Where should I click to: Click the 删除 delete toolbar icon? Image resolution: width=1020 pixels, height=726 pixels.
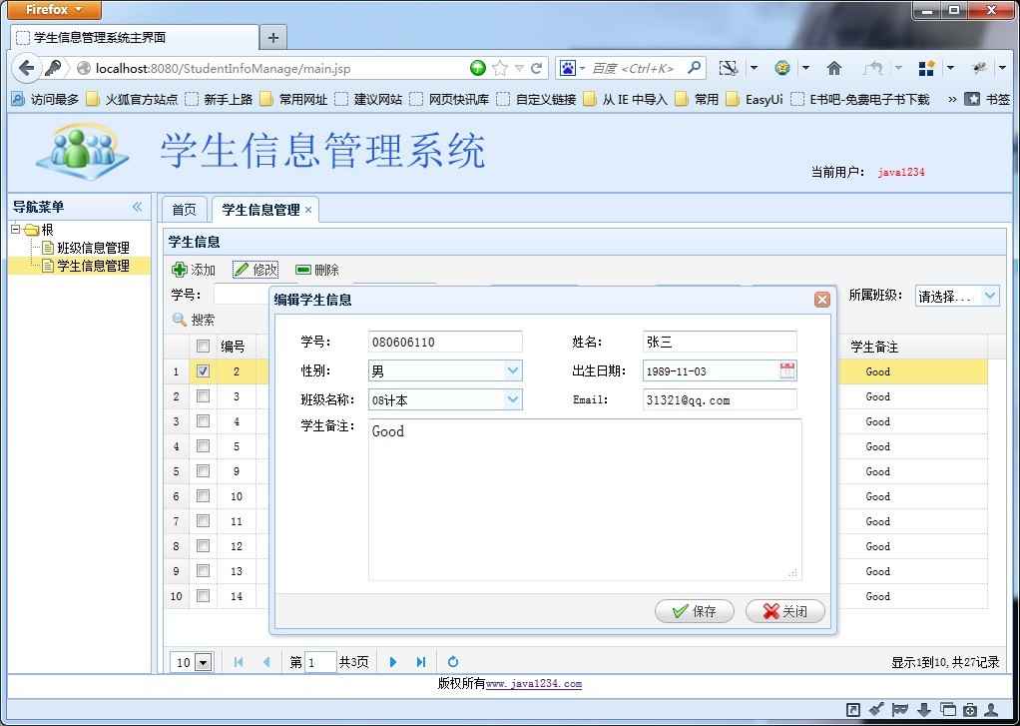click(303, 270)
